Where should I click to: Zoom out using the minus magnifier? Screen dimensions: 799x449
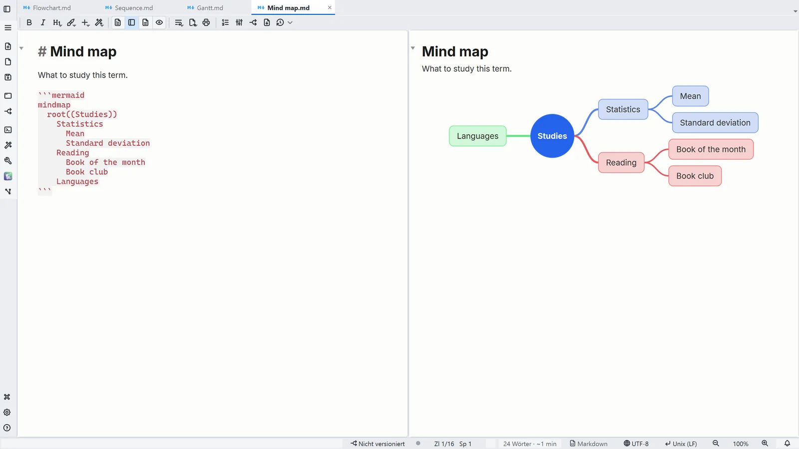click(x=716, y=444)
